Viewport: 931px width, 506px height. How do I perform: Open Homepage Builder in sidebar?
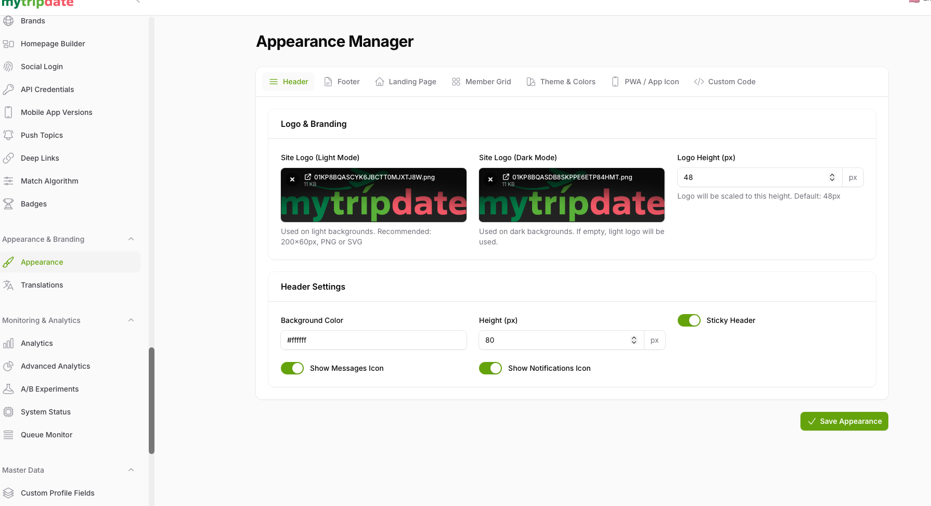[53, 44]
